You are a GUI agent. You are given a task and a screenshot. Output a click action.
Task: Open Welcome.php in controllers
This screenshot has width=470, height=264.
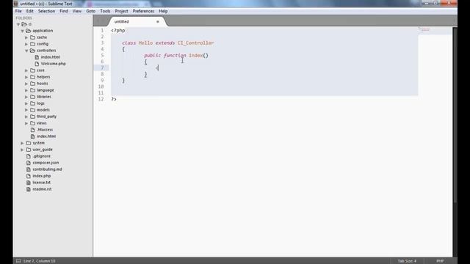coord(53,64)
